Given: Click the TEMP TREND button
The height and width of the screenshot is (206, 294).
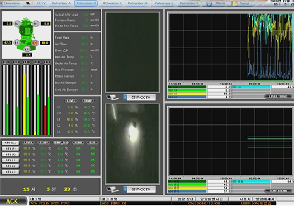Looking at the screenshot, I should (x=278, y=191).
